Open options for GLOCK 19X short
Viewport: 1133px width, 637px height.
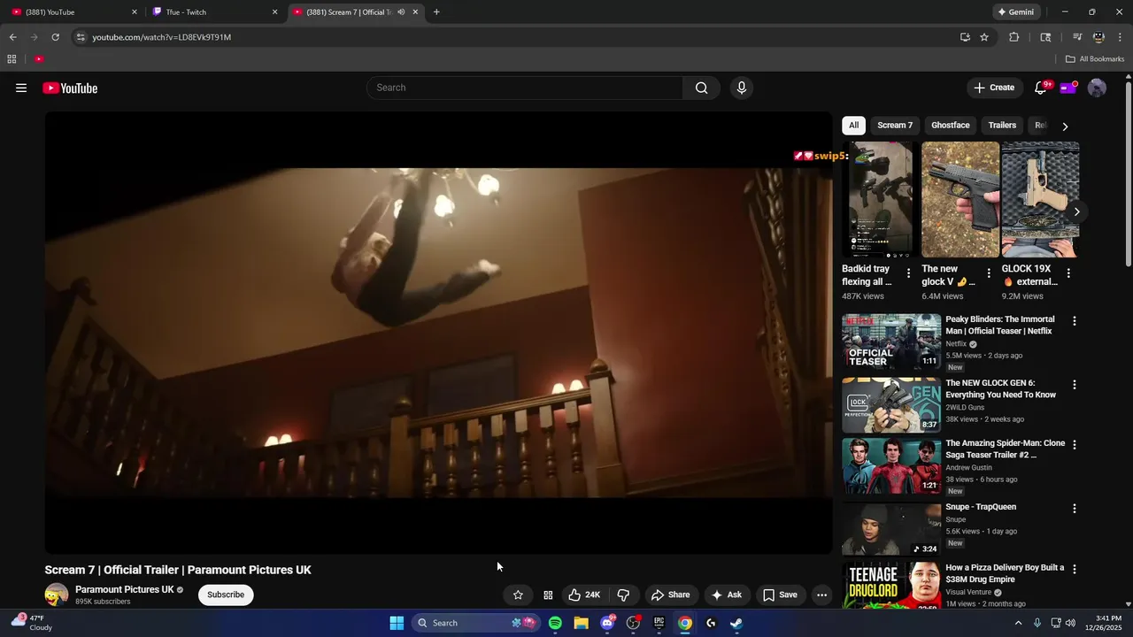coord(1068,273)
